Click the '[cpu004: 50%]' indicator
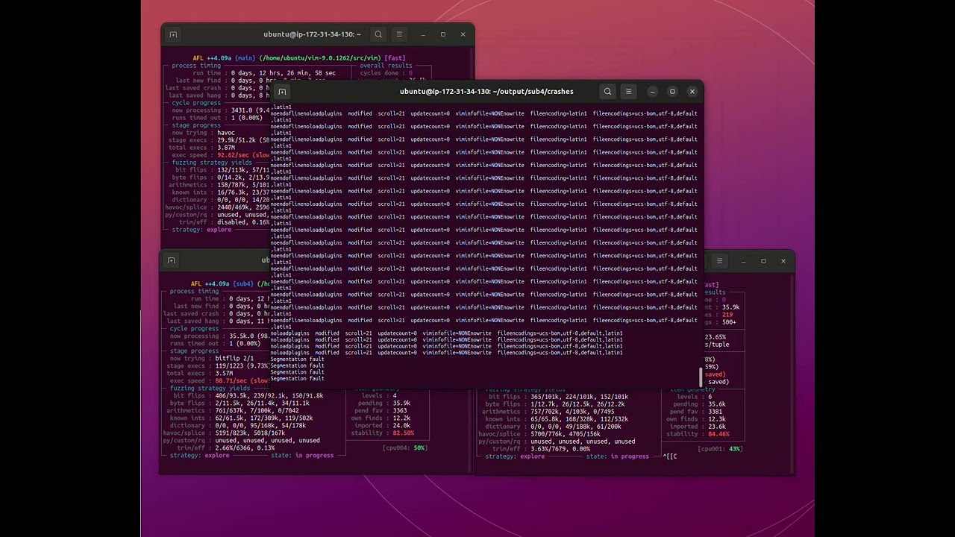The height and width of the screenshot is (537, 955). click(404, 448)
